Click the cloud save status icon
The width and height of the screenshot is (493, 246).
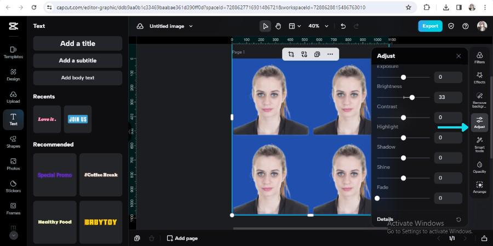tap(140, 26)
